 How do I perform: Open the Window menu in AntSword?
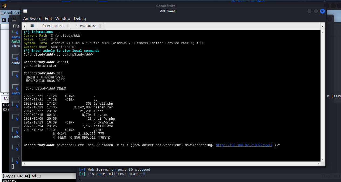pos(63,18)
